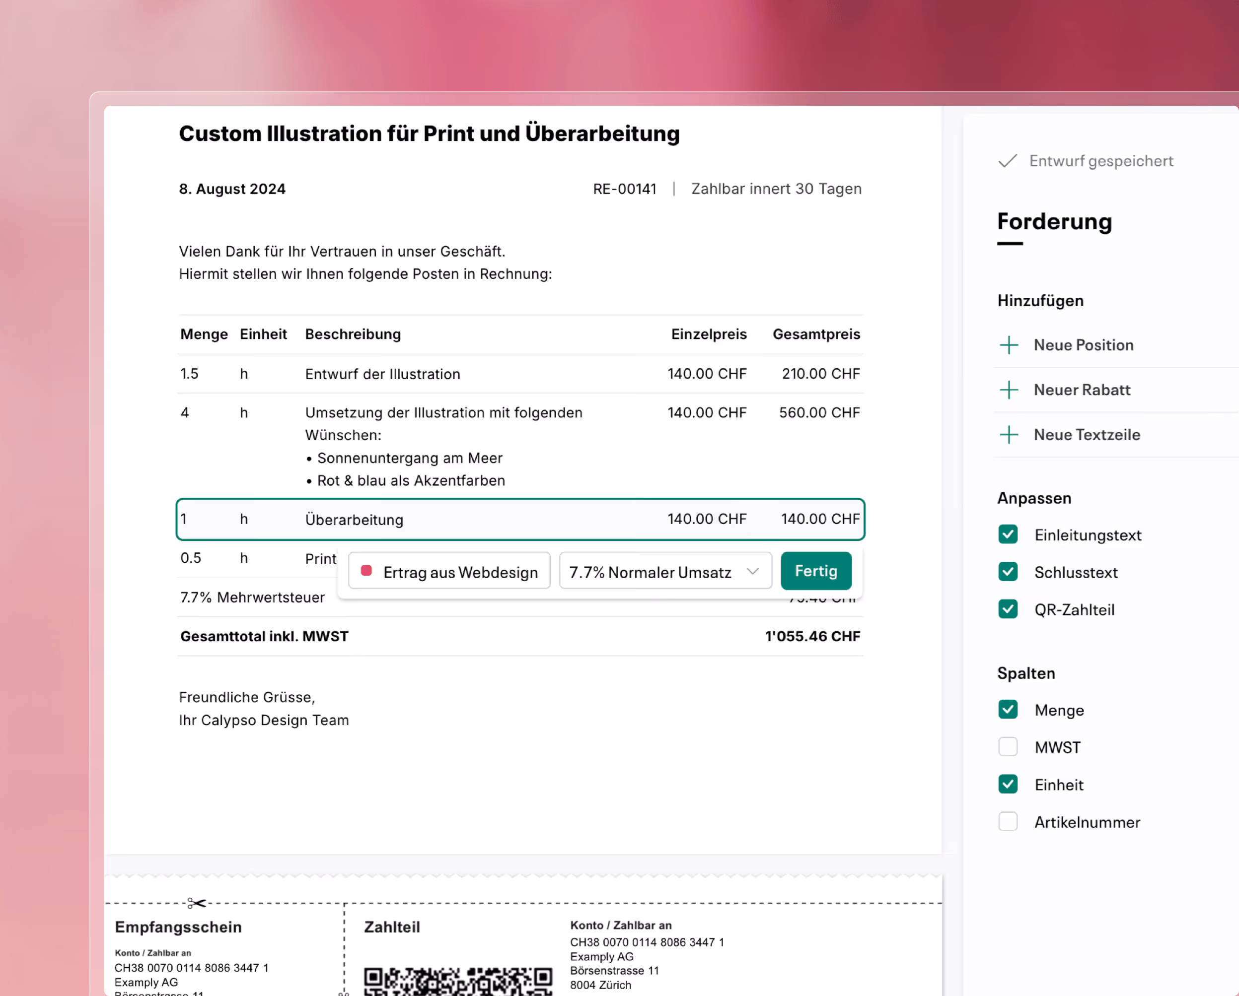Click the QR code in the Zahlteil
The height and width of the screenshot is (996, 1239).
pos(458,982)
